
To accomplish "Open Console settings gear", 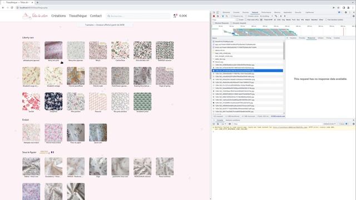I will click(x=354, y=124).
